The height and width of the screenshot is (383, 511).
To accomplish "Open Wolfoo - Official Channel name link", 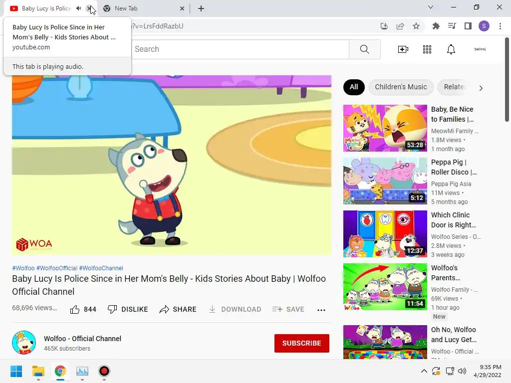I will click(82, 339).
